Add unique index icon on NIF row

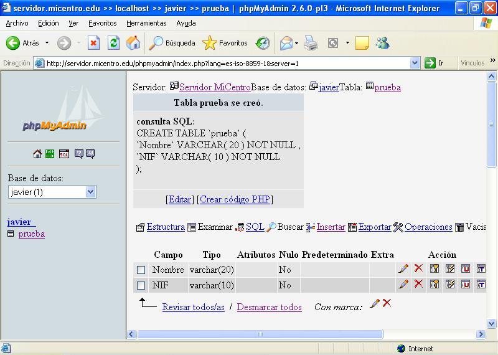point(465,284)
